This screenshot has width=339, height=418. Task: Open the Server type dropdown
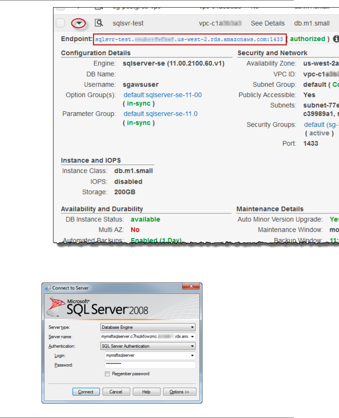148,327
